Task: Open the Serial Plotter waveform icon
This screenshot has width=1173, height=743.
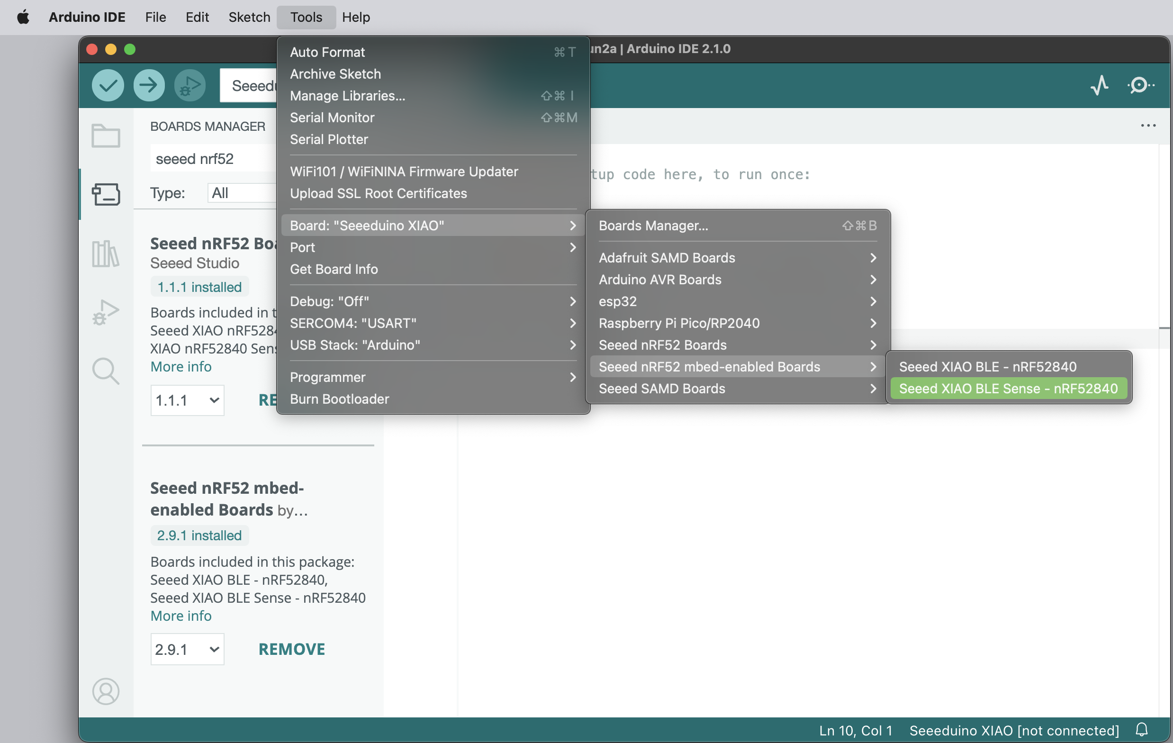Action: (1100, 85)
